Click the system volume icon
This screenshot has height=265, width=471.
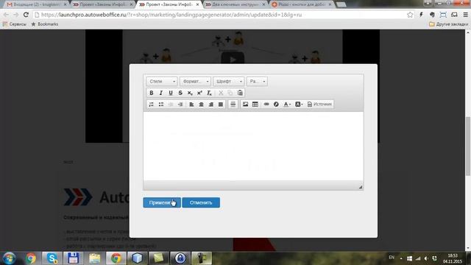click(x=426, y=258)
